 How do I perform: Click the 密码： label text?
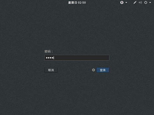(49, 51)
